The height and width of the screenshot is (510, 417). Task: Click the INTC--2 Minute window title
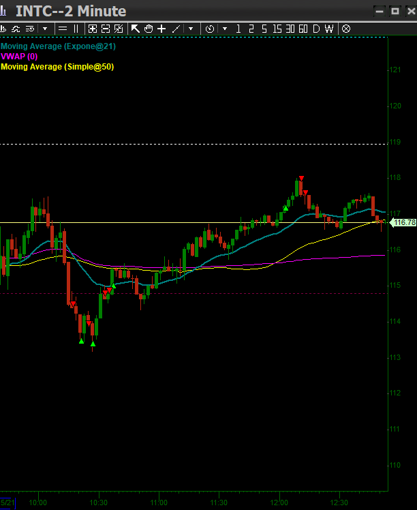(x=71, y=11)
